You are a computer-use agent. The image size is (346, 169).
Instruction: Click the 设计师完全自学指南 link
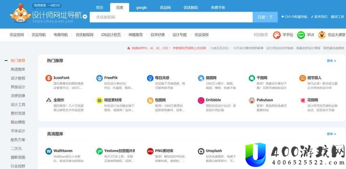pyautogui.click(x=280, y=48)
